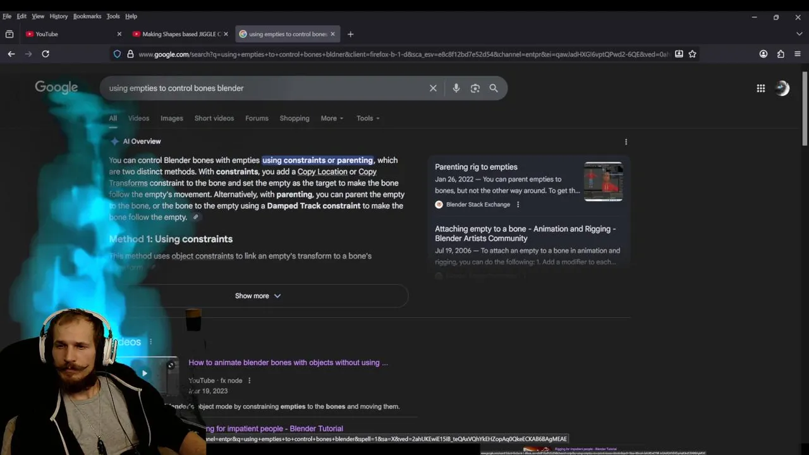Image resolution: width=809 pixels, height=455 pixels.
Task: Select the Videos results tab
Action: (x=138, y=118)
